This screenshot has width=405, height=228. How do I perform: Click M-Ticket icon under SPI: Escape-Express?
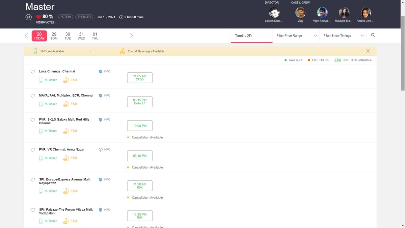(41, 191)
